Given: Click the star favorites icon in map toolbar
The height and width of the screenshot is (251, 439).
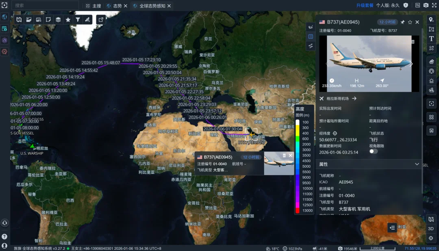Looking at the screenshot, I should [x=68, y=19].
